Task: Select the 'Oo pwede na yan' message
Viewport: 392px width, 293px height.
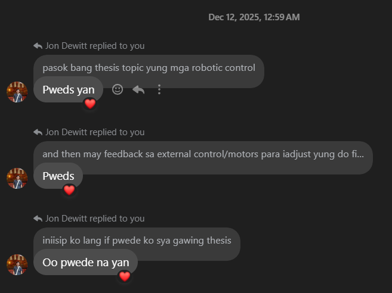Action: (x=85, y=263)
